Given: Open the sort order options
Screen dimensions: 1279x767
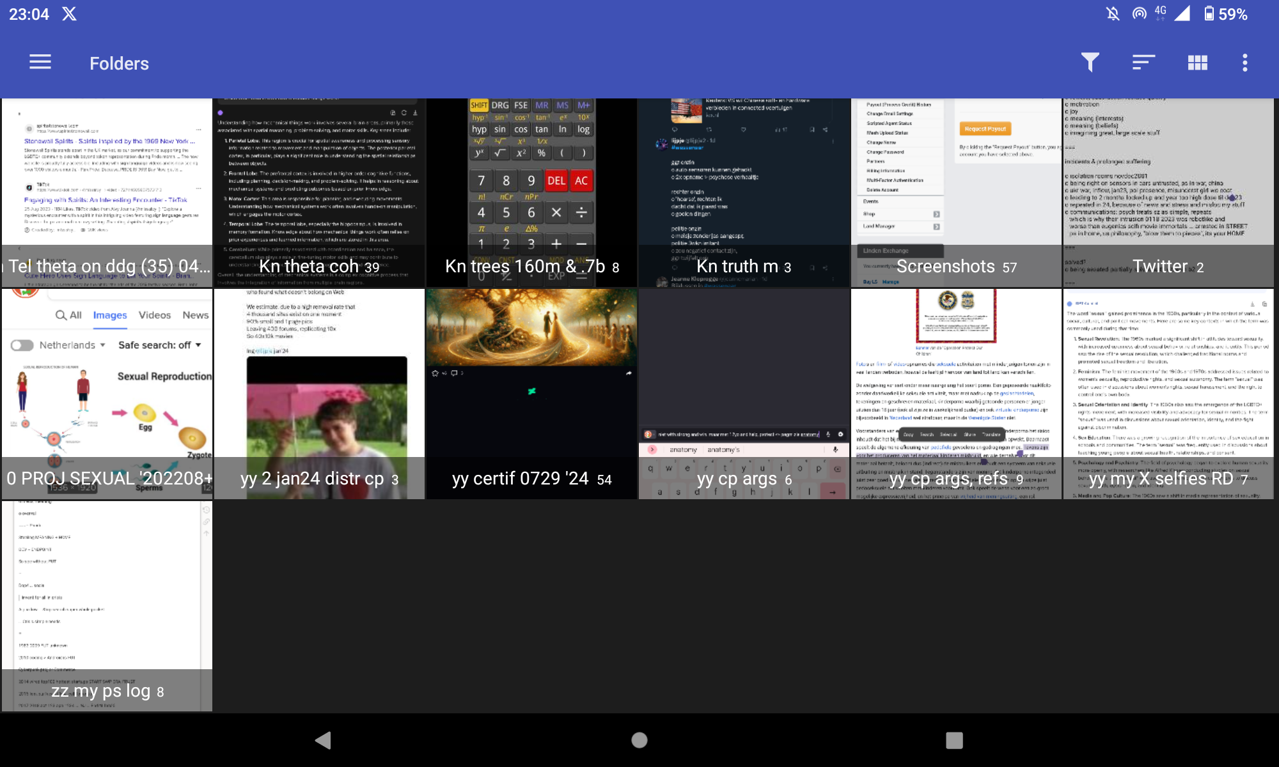Looking at the screenshot, I should click(x=1143, y=63).
